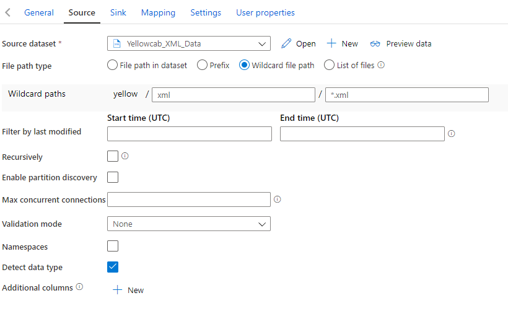Click the pencil Open dataset icon
508x311 pixels.
[286, 43]
